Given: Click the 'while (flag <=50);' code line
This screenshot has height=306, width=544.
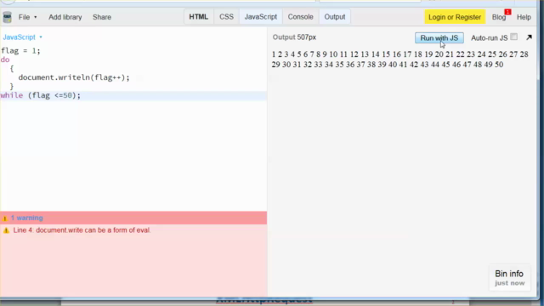Looking at the screenshot, I should 41,95.
